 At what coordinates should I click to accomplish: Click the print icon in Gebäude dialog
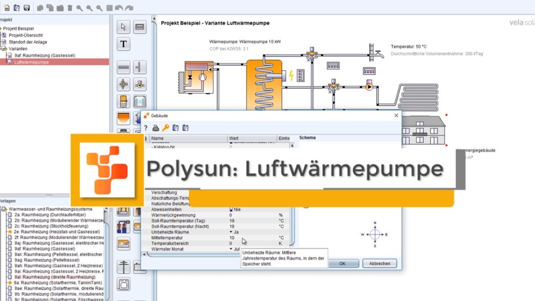pos(155,128)
